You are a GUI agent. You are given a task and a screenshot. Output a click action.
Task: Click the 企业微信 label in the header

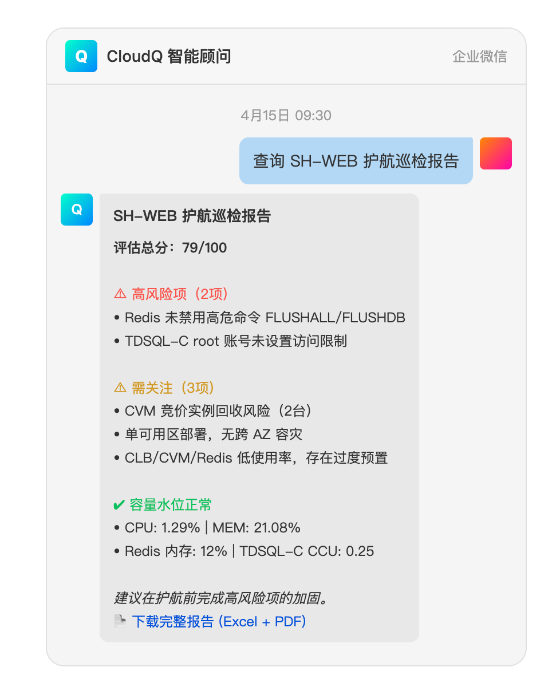coord(480,56)
